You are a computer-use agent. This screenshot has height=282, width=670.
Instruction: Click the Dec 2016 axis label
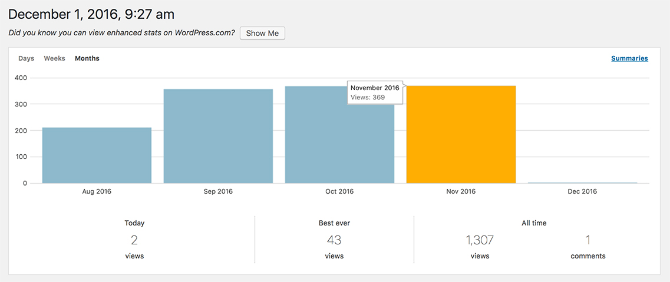coord(582,191)
